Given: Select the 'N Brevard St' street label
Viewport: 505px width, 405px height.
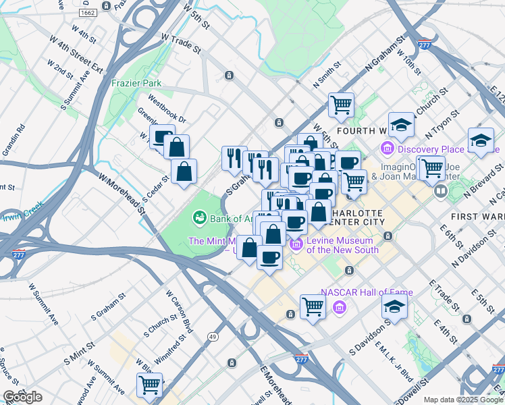Looking at the screenshot, I should 483,181.
